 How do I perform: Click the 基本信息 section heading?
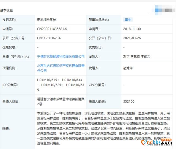[6, 10]
